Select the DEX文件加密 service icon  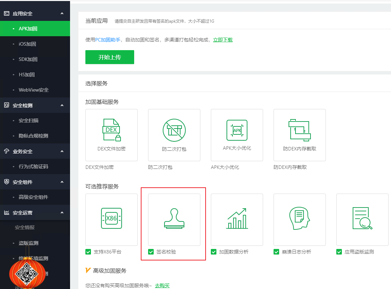click(111, 130)
